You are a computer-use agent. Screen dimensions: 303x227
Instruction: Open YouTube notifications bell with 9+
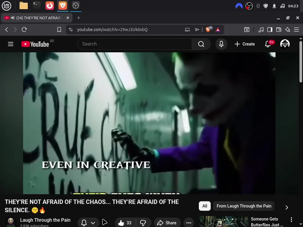pyautogui.click(x=268, y=44)
